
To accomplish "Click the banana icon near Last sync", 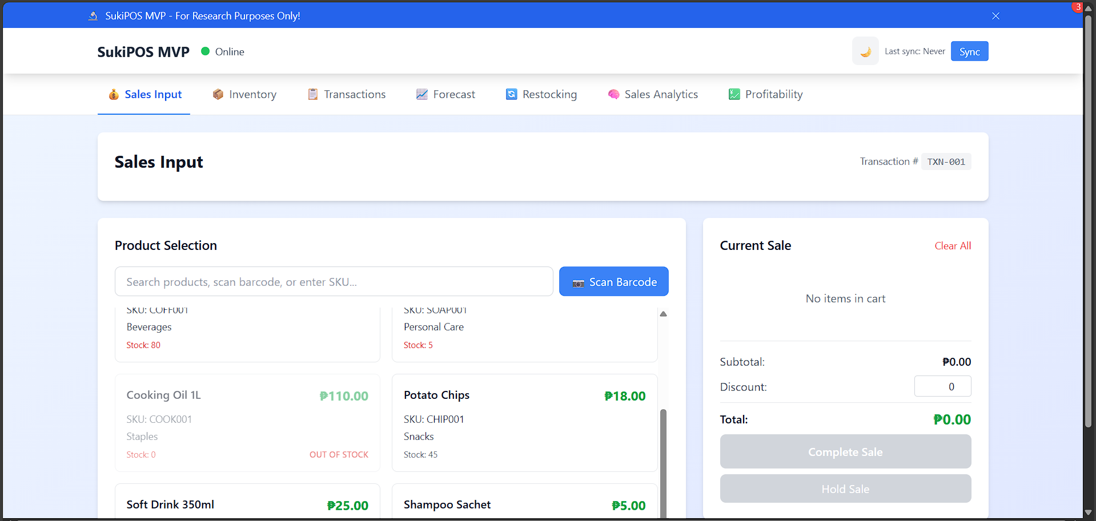I will (865, 51).
